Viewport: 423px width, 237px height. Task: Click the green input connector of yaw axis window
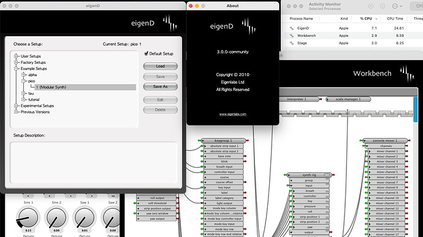pyautogui.click(x=135, y=214)
